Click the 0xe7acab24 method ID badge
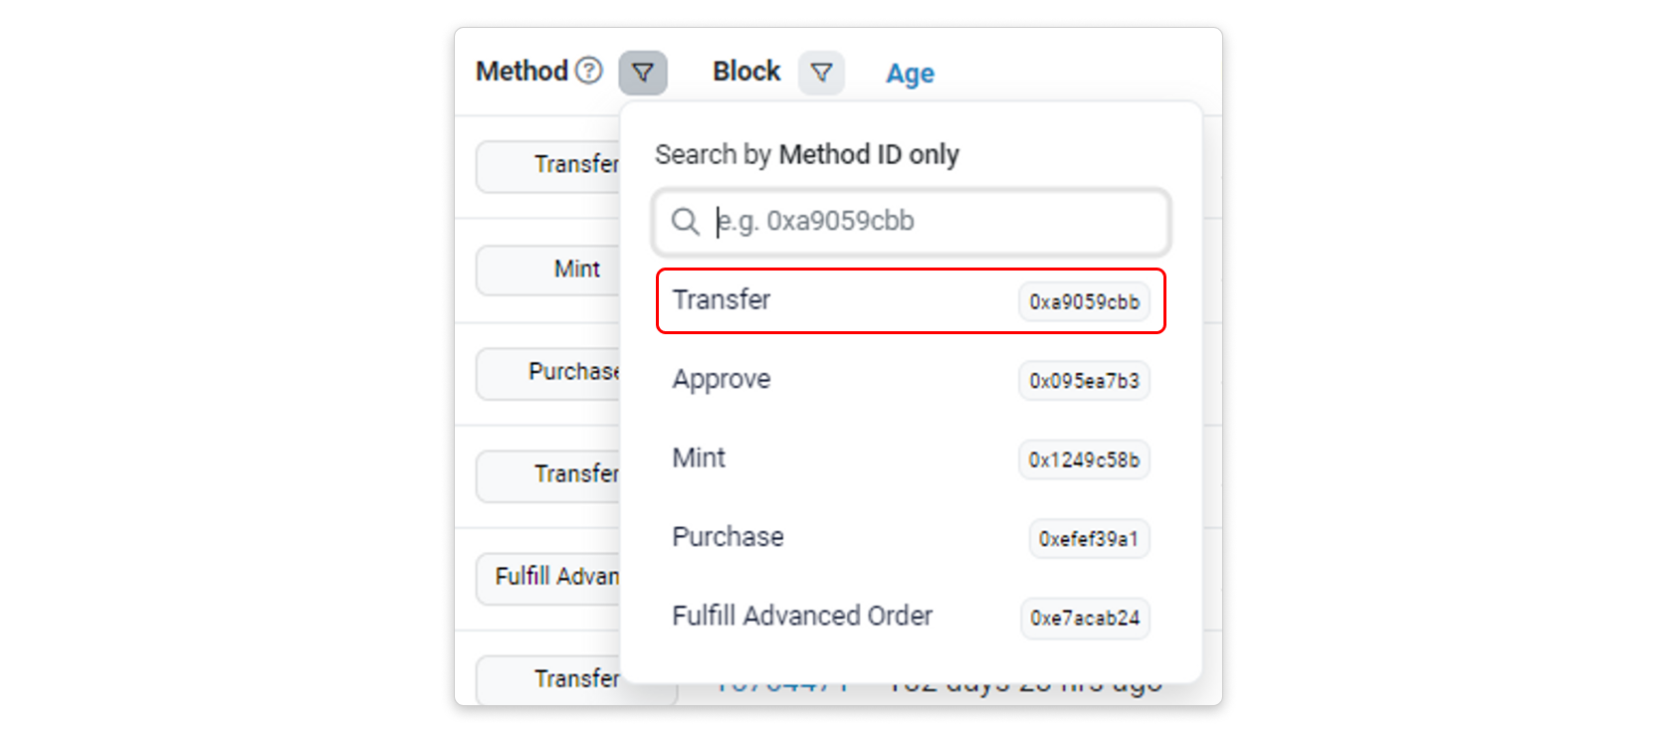The image size is (1678, 733). tap(1085, 618)
